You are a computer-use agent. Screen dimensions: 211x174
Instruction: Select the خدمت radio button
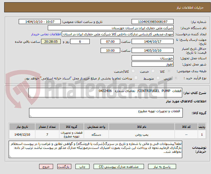pos(153,71)
